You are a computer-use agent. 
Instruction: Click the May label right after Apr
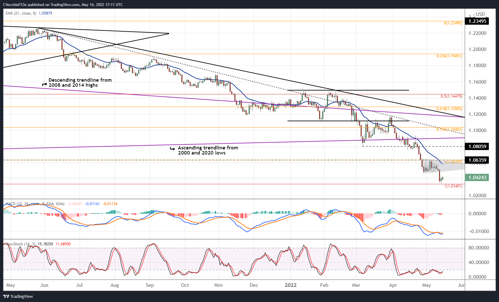427,285
